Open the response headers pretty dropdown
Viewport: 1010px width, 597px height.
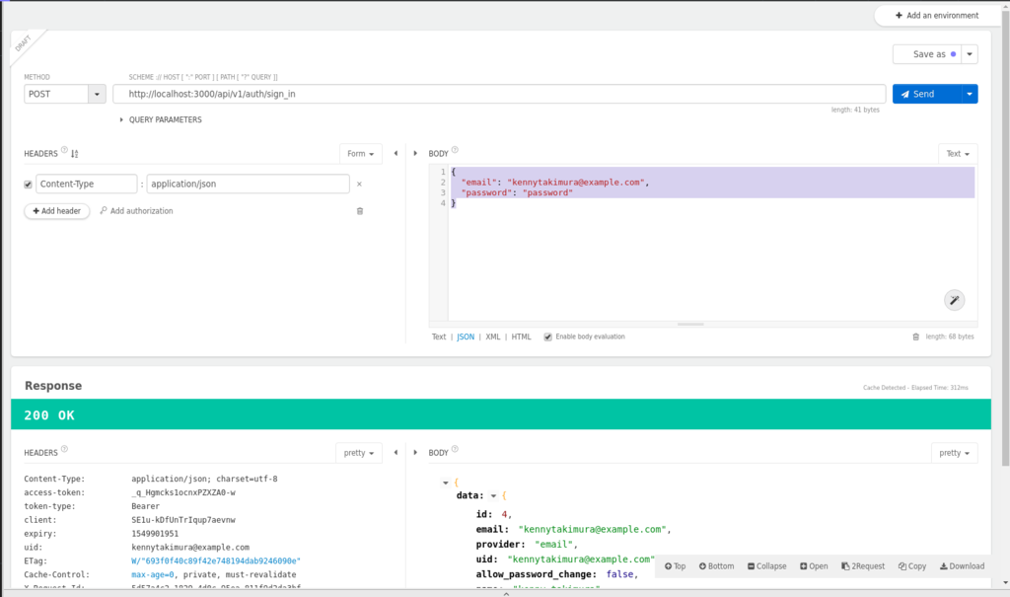click(359, 453)
